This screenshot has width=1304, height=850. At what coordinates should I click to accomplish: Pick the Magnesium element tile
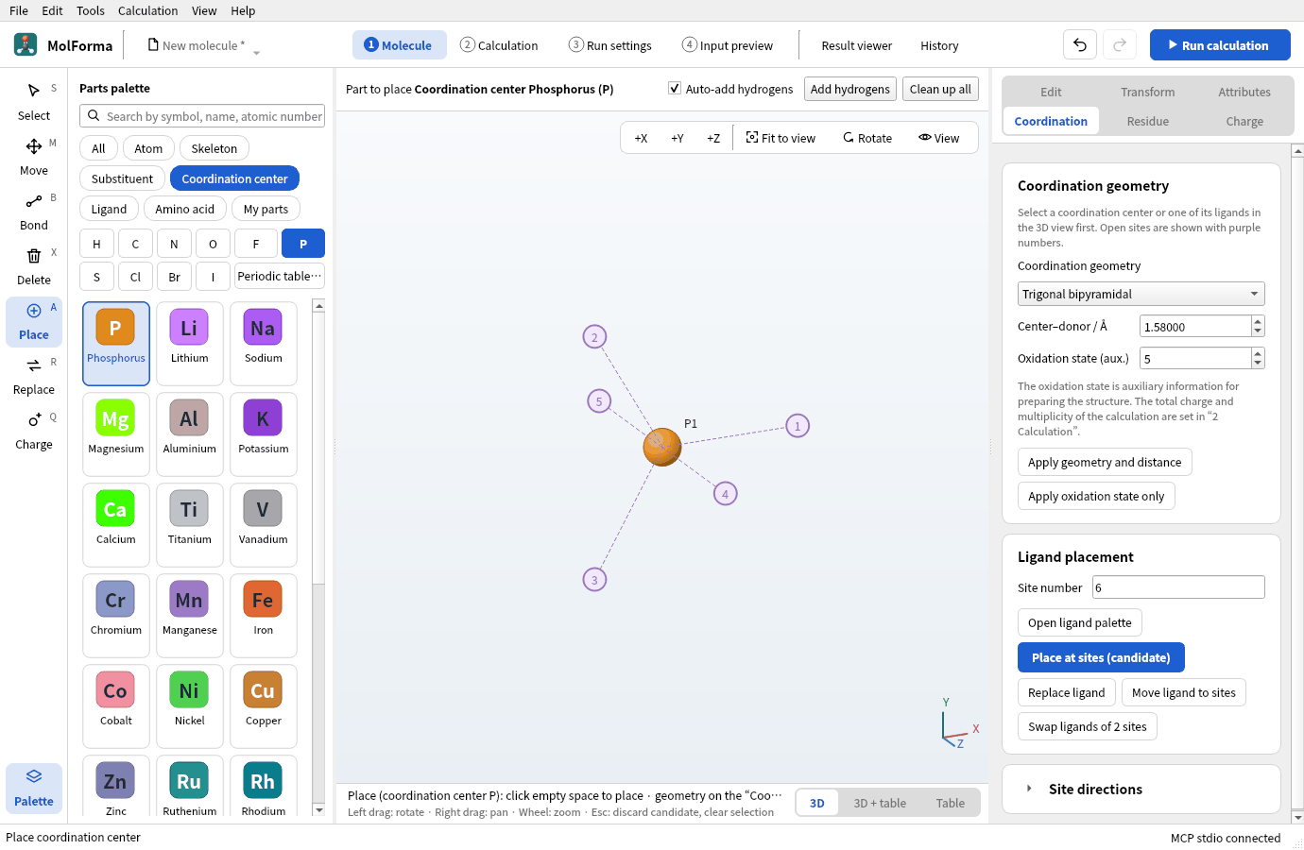116,434
